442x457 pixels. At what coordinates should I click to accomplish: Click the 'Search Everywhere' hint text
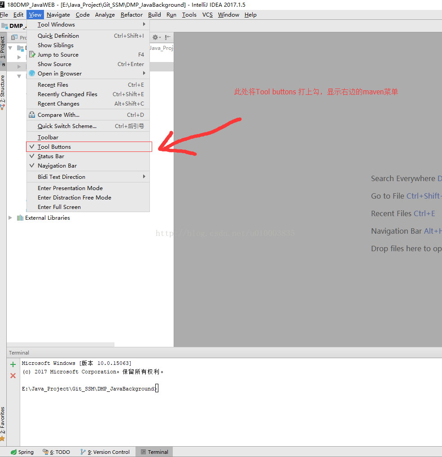click(x=403, y=178)
